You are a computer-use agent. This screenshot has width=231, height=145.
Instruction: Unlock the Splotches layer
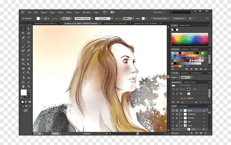177,114
